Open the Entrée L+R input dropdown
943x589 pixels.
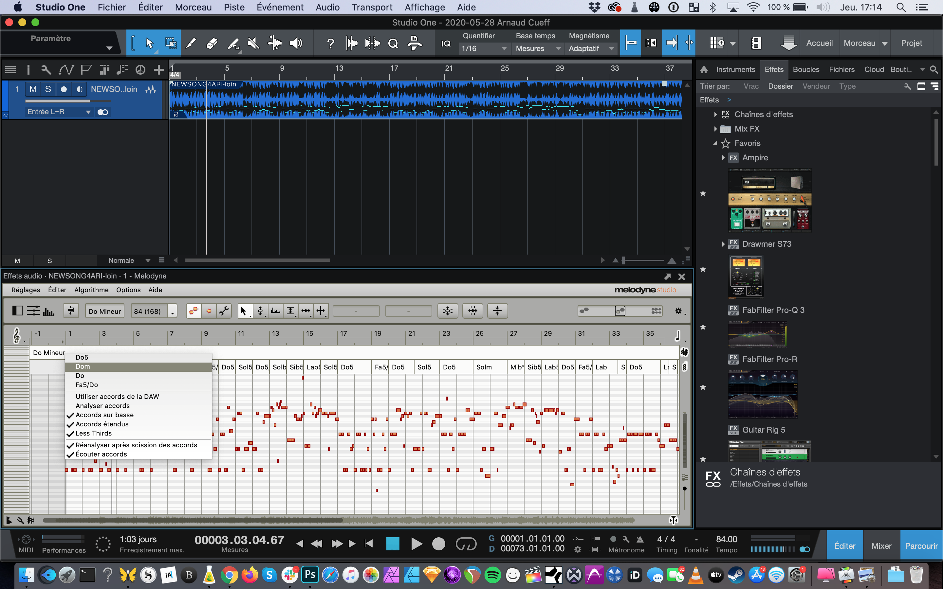tap(59, 112)
